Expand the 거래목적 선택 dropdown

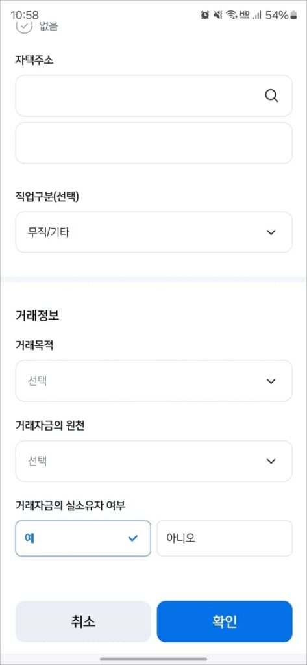pos(154,381)
